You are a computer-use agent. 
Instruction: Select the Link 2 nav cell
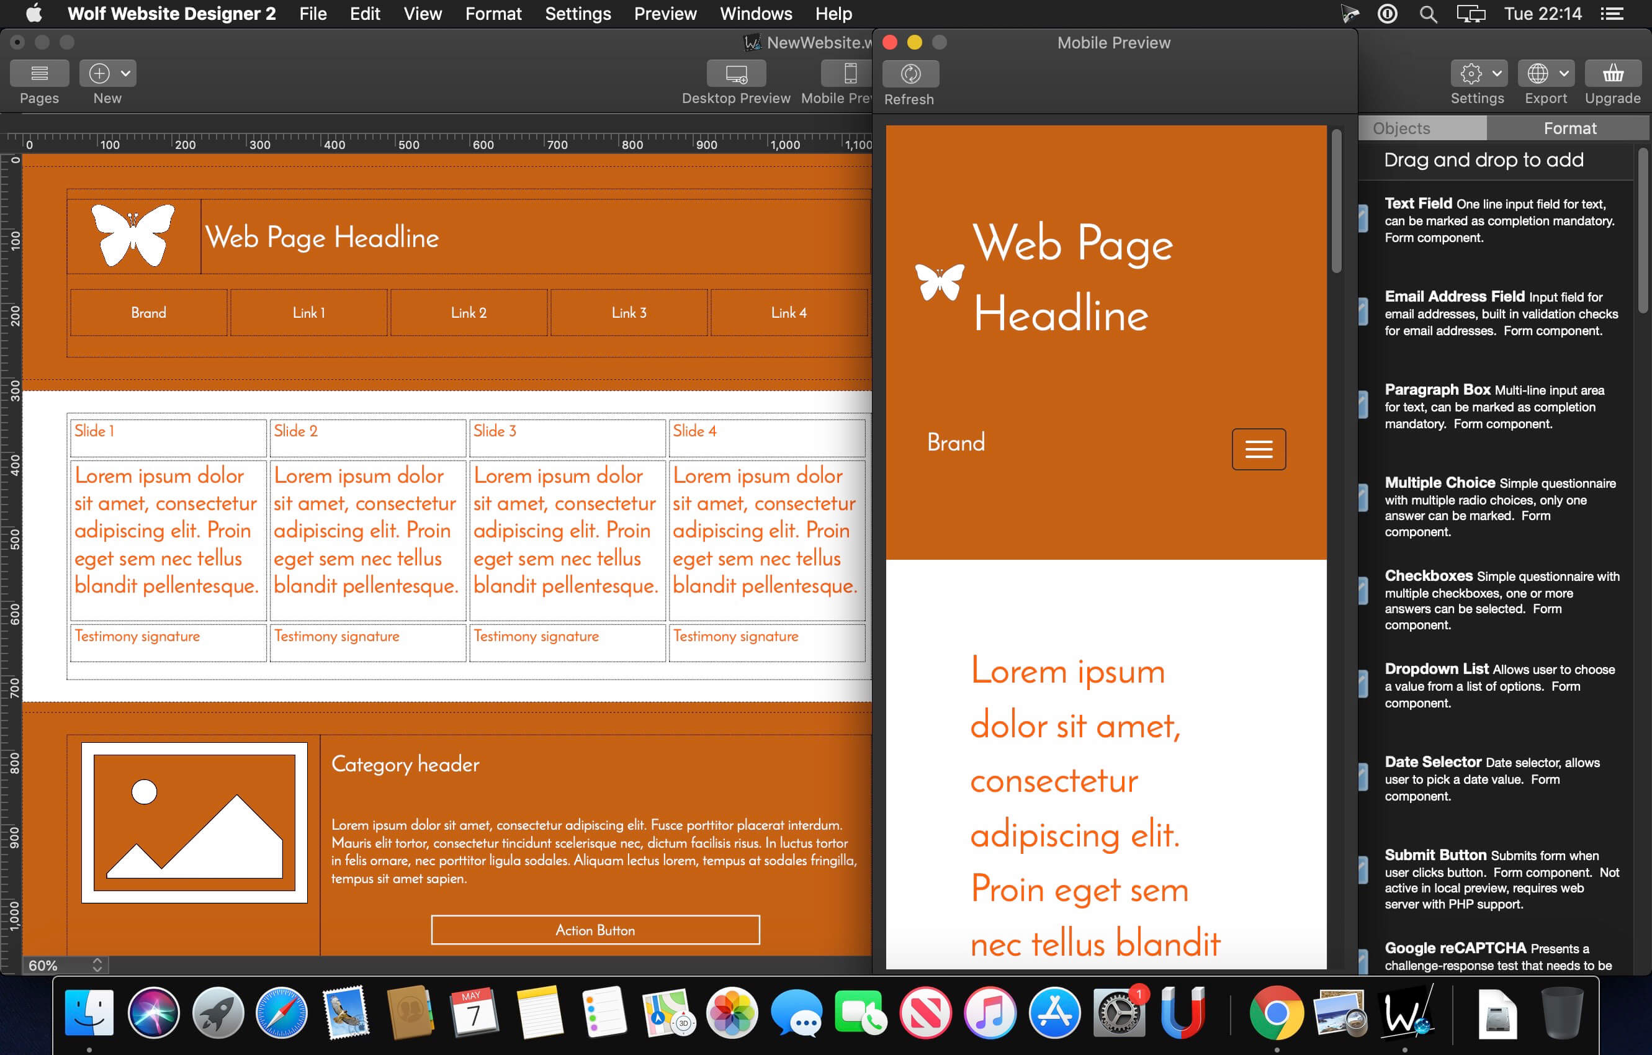pos(469,313)
